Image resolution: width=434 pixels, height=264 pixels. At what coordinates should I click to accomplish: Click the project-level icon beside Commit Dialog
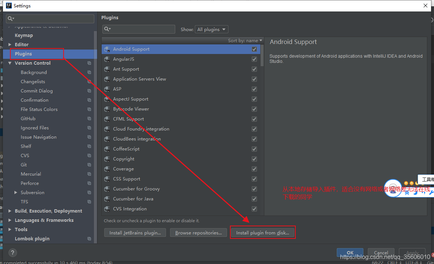89,91
